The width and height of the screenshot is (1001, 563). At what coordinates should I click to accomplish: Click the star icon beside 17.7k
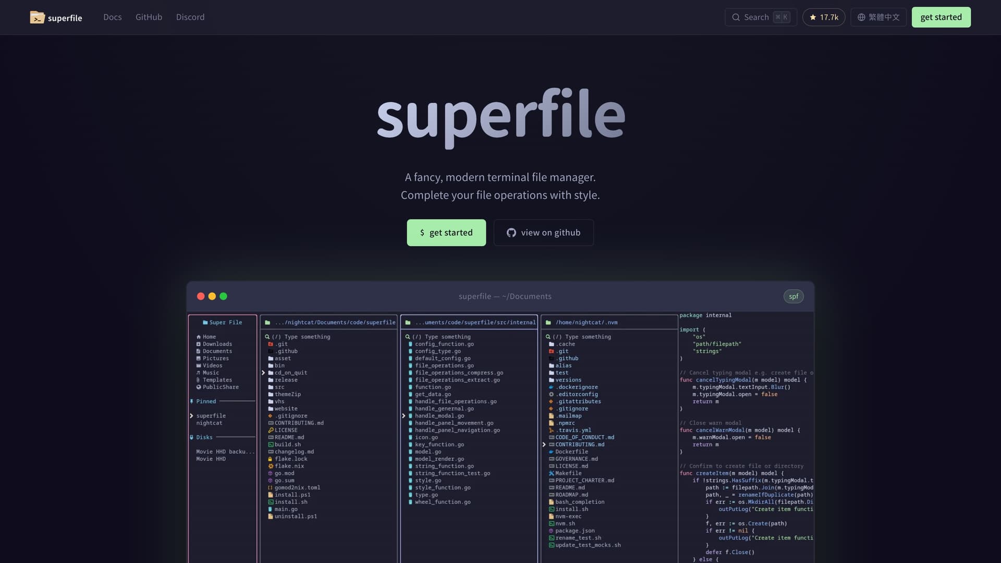(813, 17)
